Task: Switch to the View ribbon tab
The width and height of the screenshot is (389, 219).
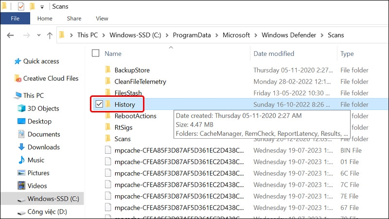Action: (x=102, y=18)
